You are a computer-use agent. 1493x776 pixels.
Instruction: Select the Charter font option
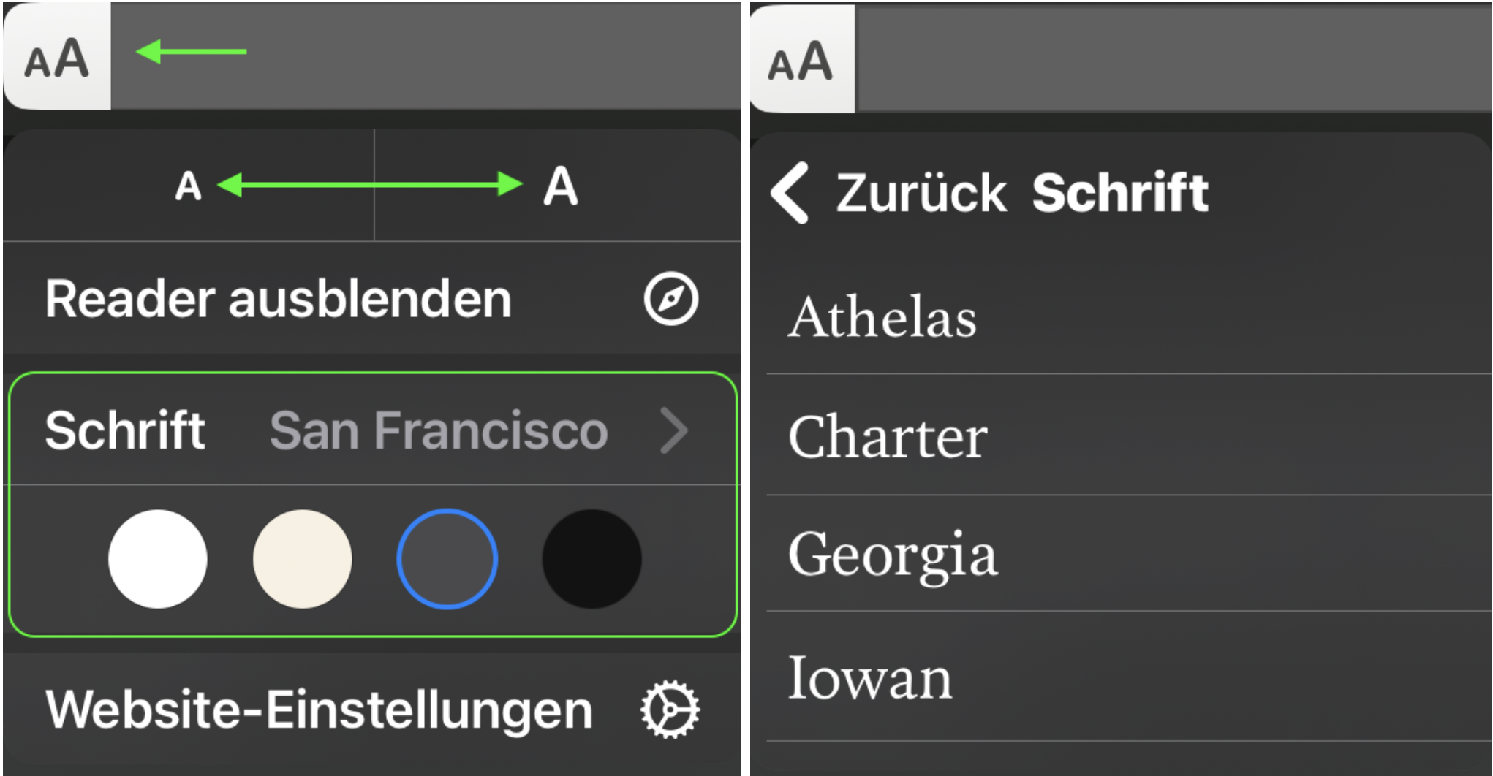(x=888, y=436)
